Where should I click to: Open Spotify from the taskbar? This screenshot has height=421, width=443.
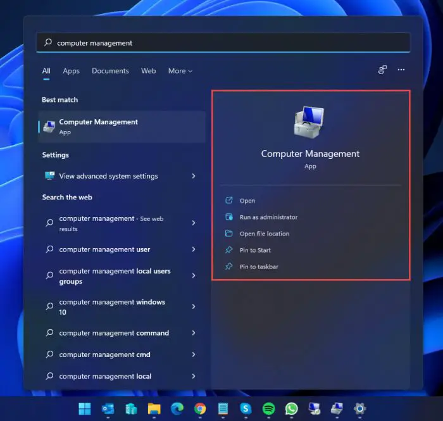(x=269, y=408)
